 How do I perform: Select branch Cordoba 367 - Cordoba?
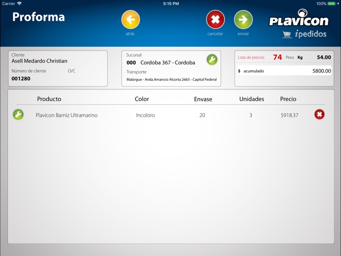click(x=168, y=63)
